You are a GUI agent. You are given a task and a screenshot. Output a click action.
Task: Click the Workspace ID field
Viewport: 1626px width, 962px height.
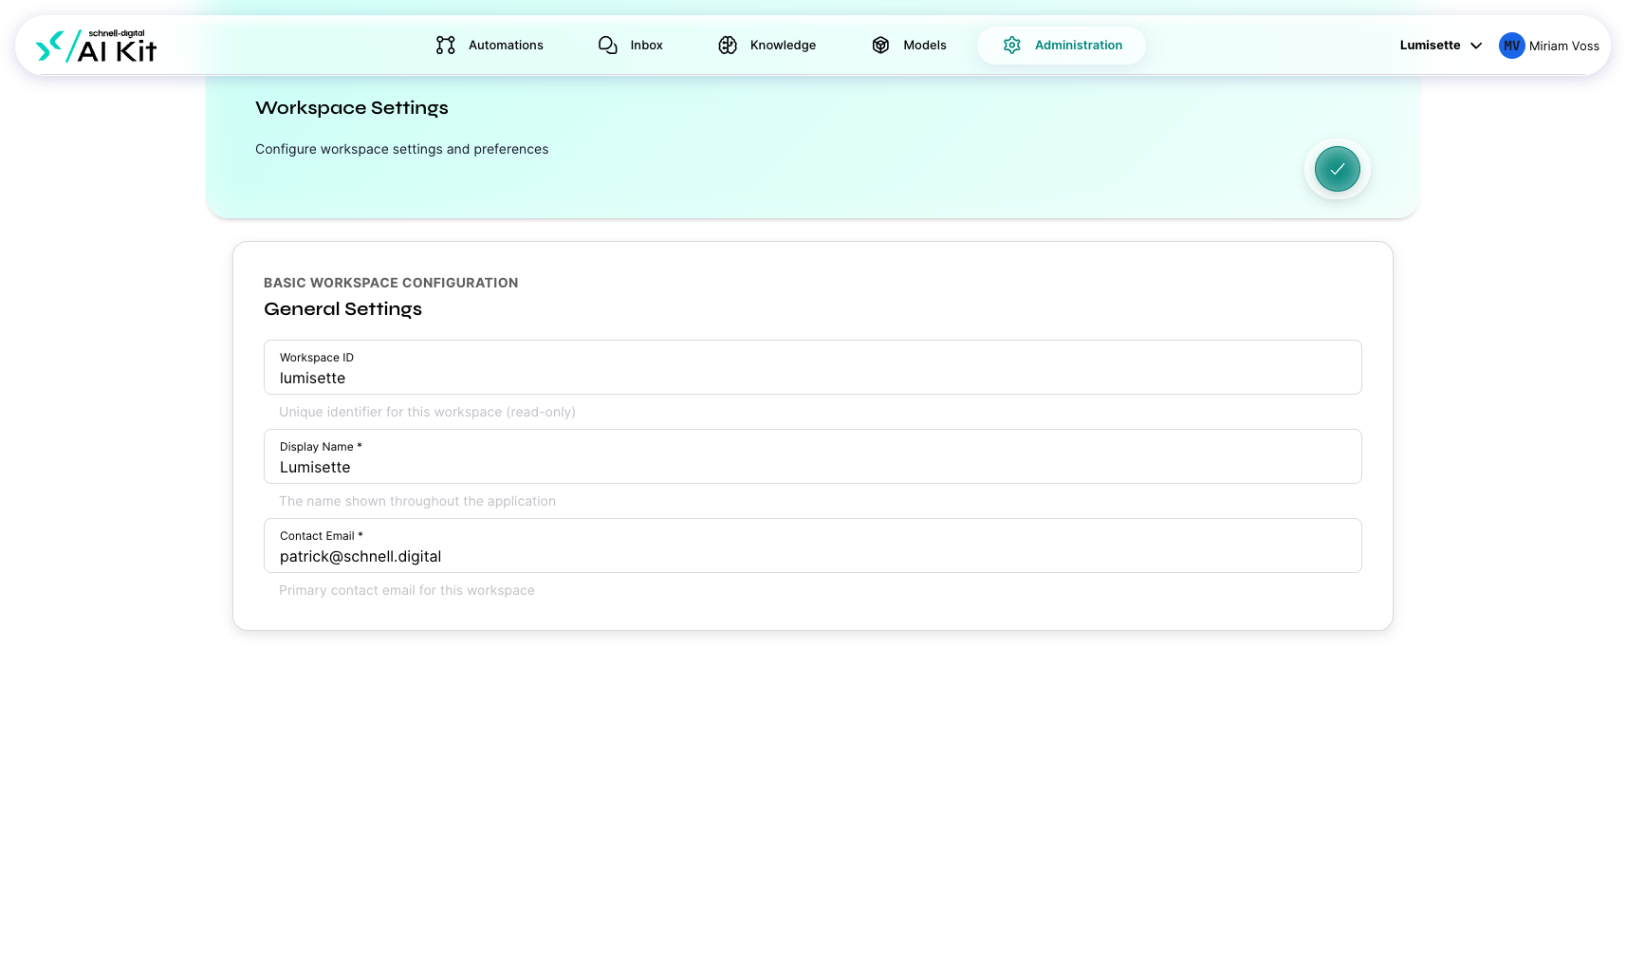click(813, 367)
